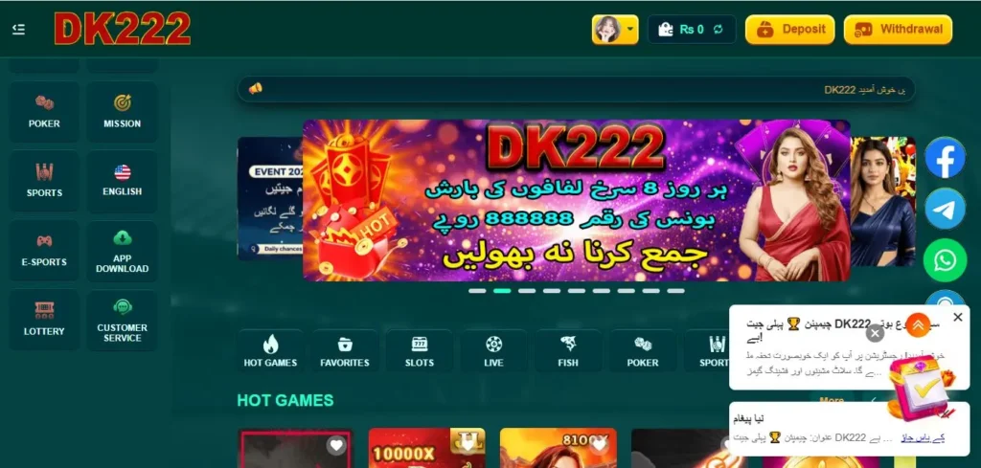Open App Download in the sidebar
Image resolution: width=981 pixels, height=468 pixels.
pos(122,250)
